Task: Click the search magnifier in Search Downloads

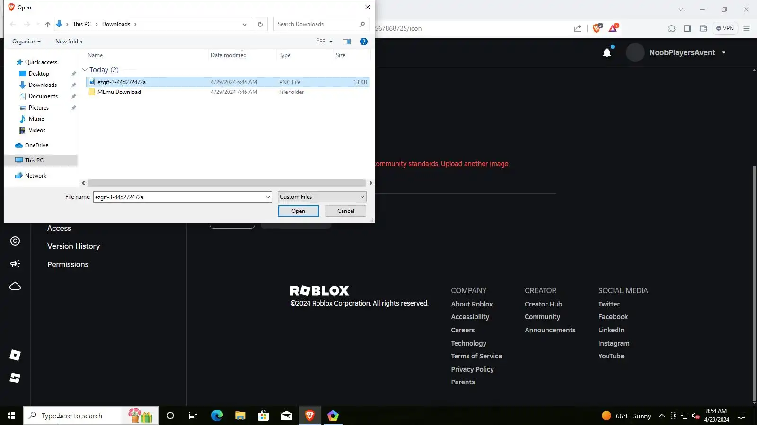Action: click(x=362, y=24)
